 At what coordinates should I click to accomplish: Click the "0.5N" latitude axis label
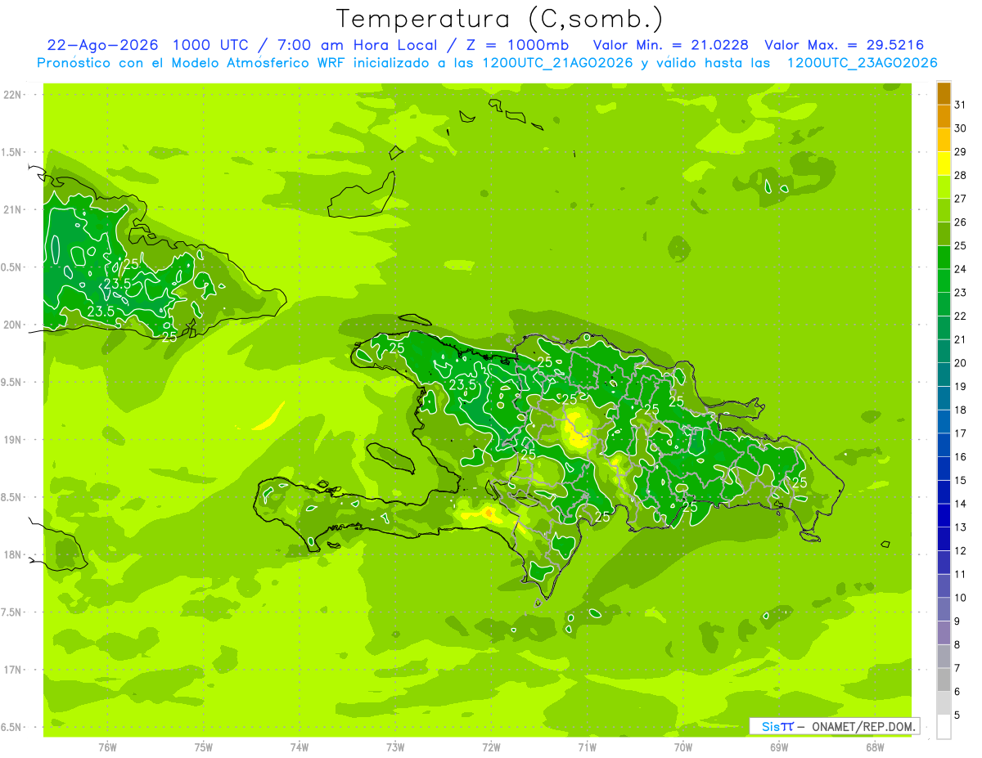(11, 267)
